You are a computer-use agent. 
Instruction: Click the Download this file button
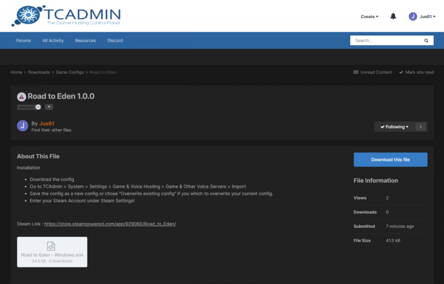(390, 159)
